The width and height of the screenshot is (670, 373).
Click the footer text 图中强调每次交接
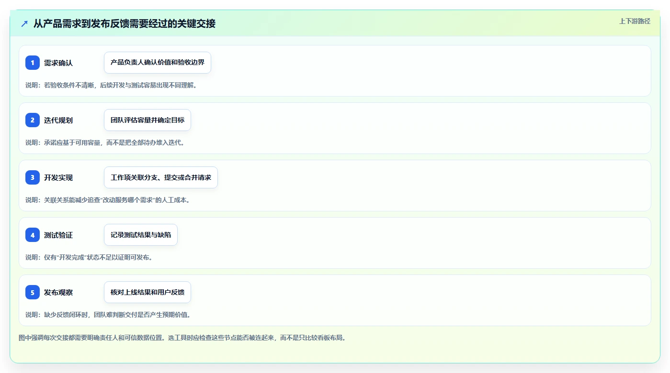click(x=182, y=338)
